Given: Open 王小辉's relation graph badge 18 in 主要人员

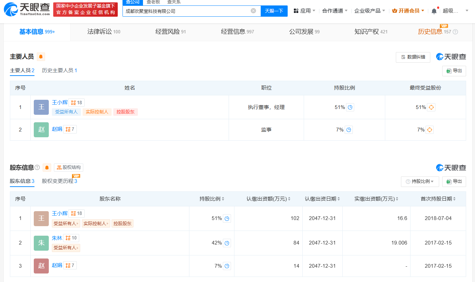Looking at the screenshot, I should [x=76, y=103].
